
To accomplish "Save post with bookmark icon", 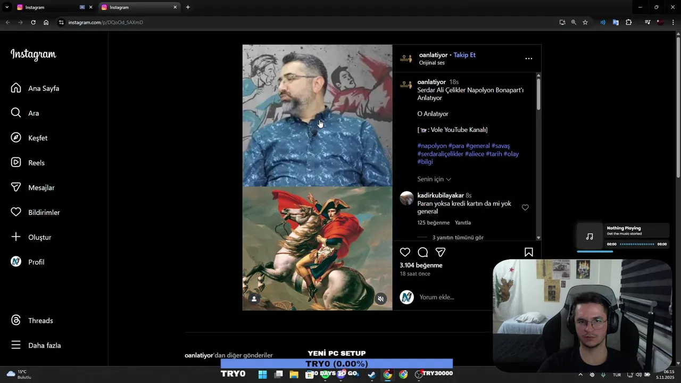I will (x=529, y=252).
